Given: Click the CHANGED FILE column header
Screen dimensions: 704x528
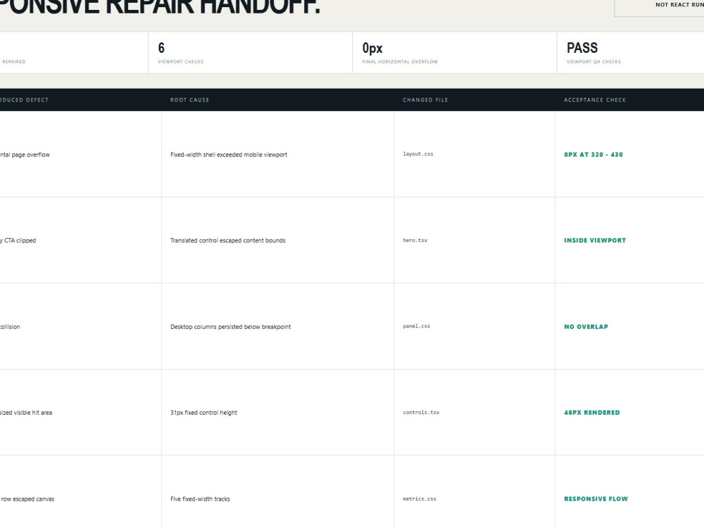Looking at the screenshot, I should coord(425,100).
